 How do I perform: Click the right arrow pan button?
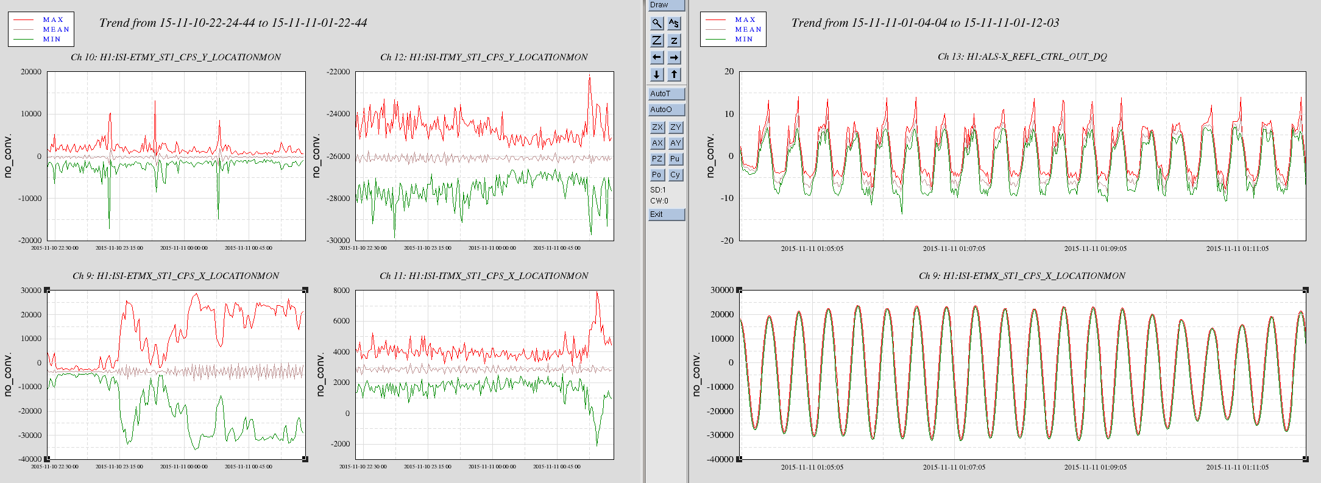pos(674,57)
